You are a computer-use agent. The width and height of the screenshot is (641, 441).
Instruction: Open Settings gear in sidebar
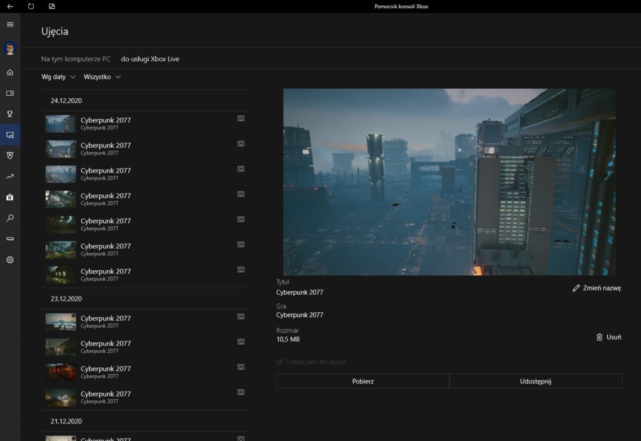(10, 260)
